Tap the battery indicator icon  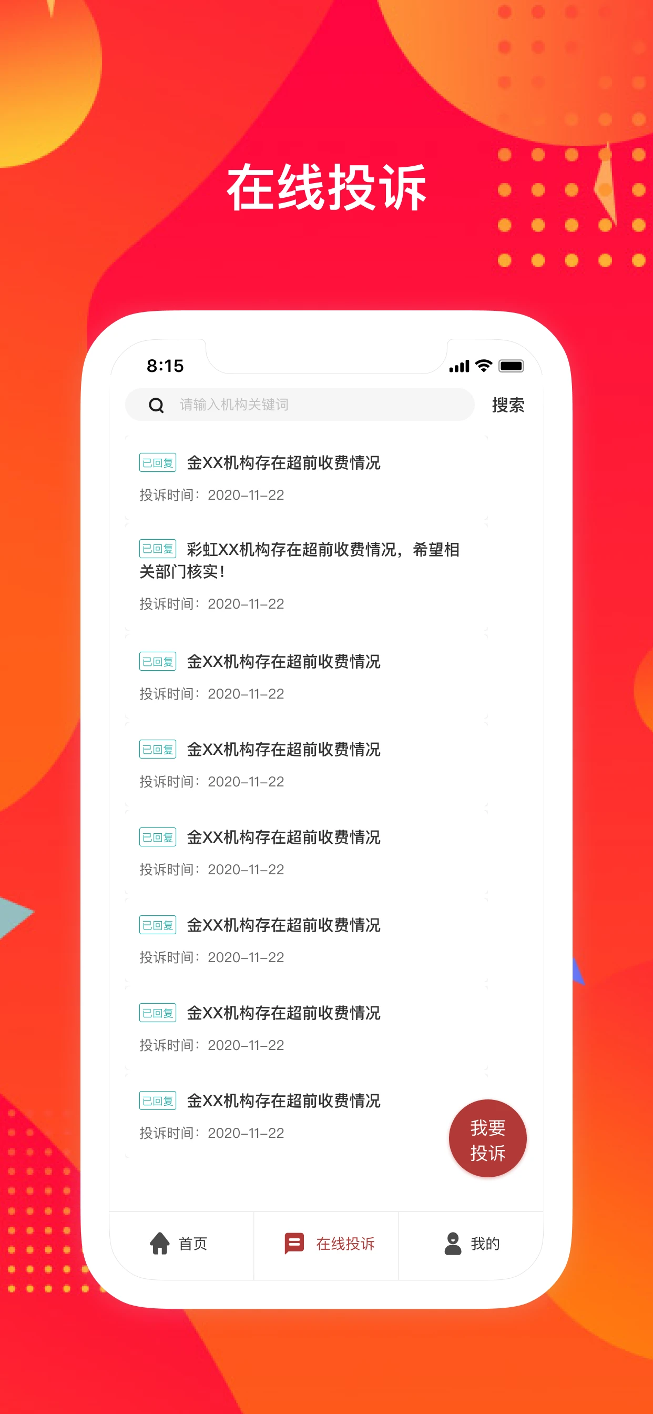(x=511, y=366)
